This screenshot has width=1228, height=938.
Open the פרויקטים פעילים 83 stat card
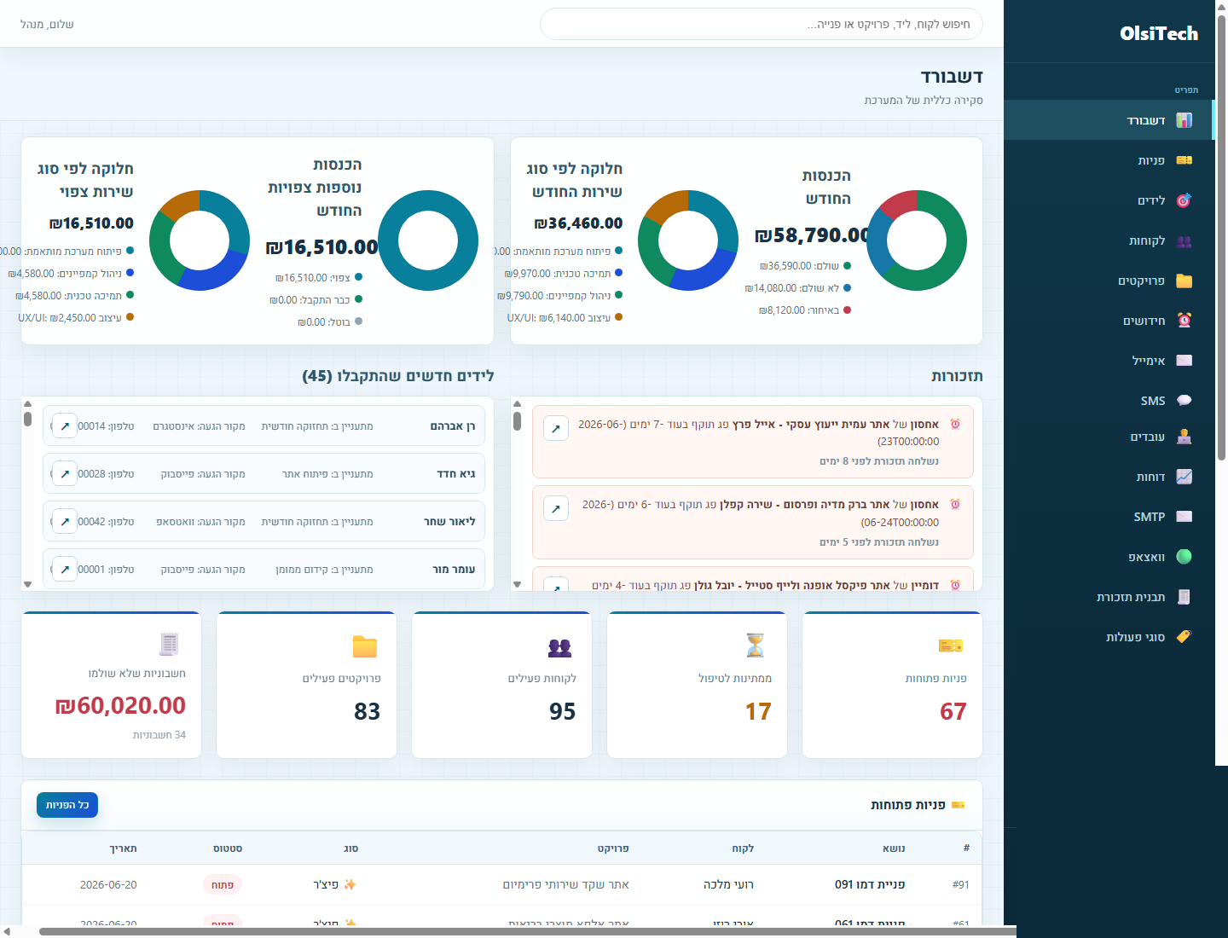(306, 685)
